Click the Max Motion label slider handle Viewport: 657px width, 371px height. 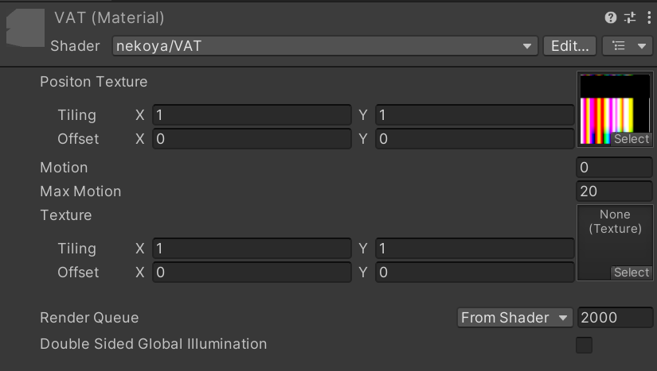point(80,191)
